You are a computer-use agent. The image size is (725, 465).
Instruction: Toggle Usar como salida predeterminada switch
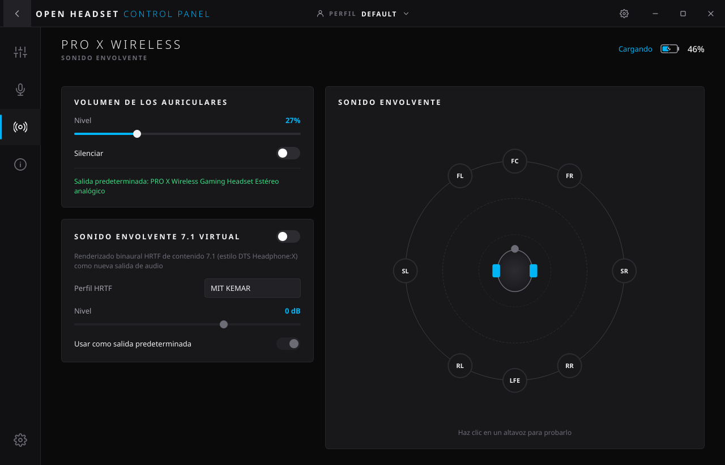288,344
